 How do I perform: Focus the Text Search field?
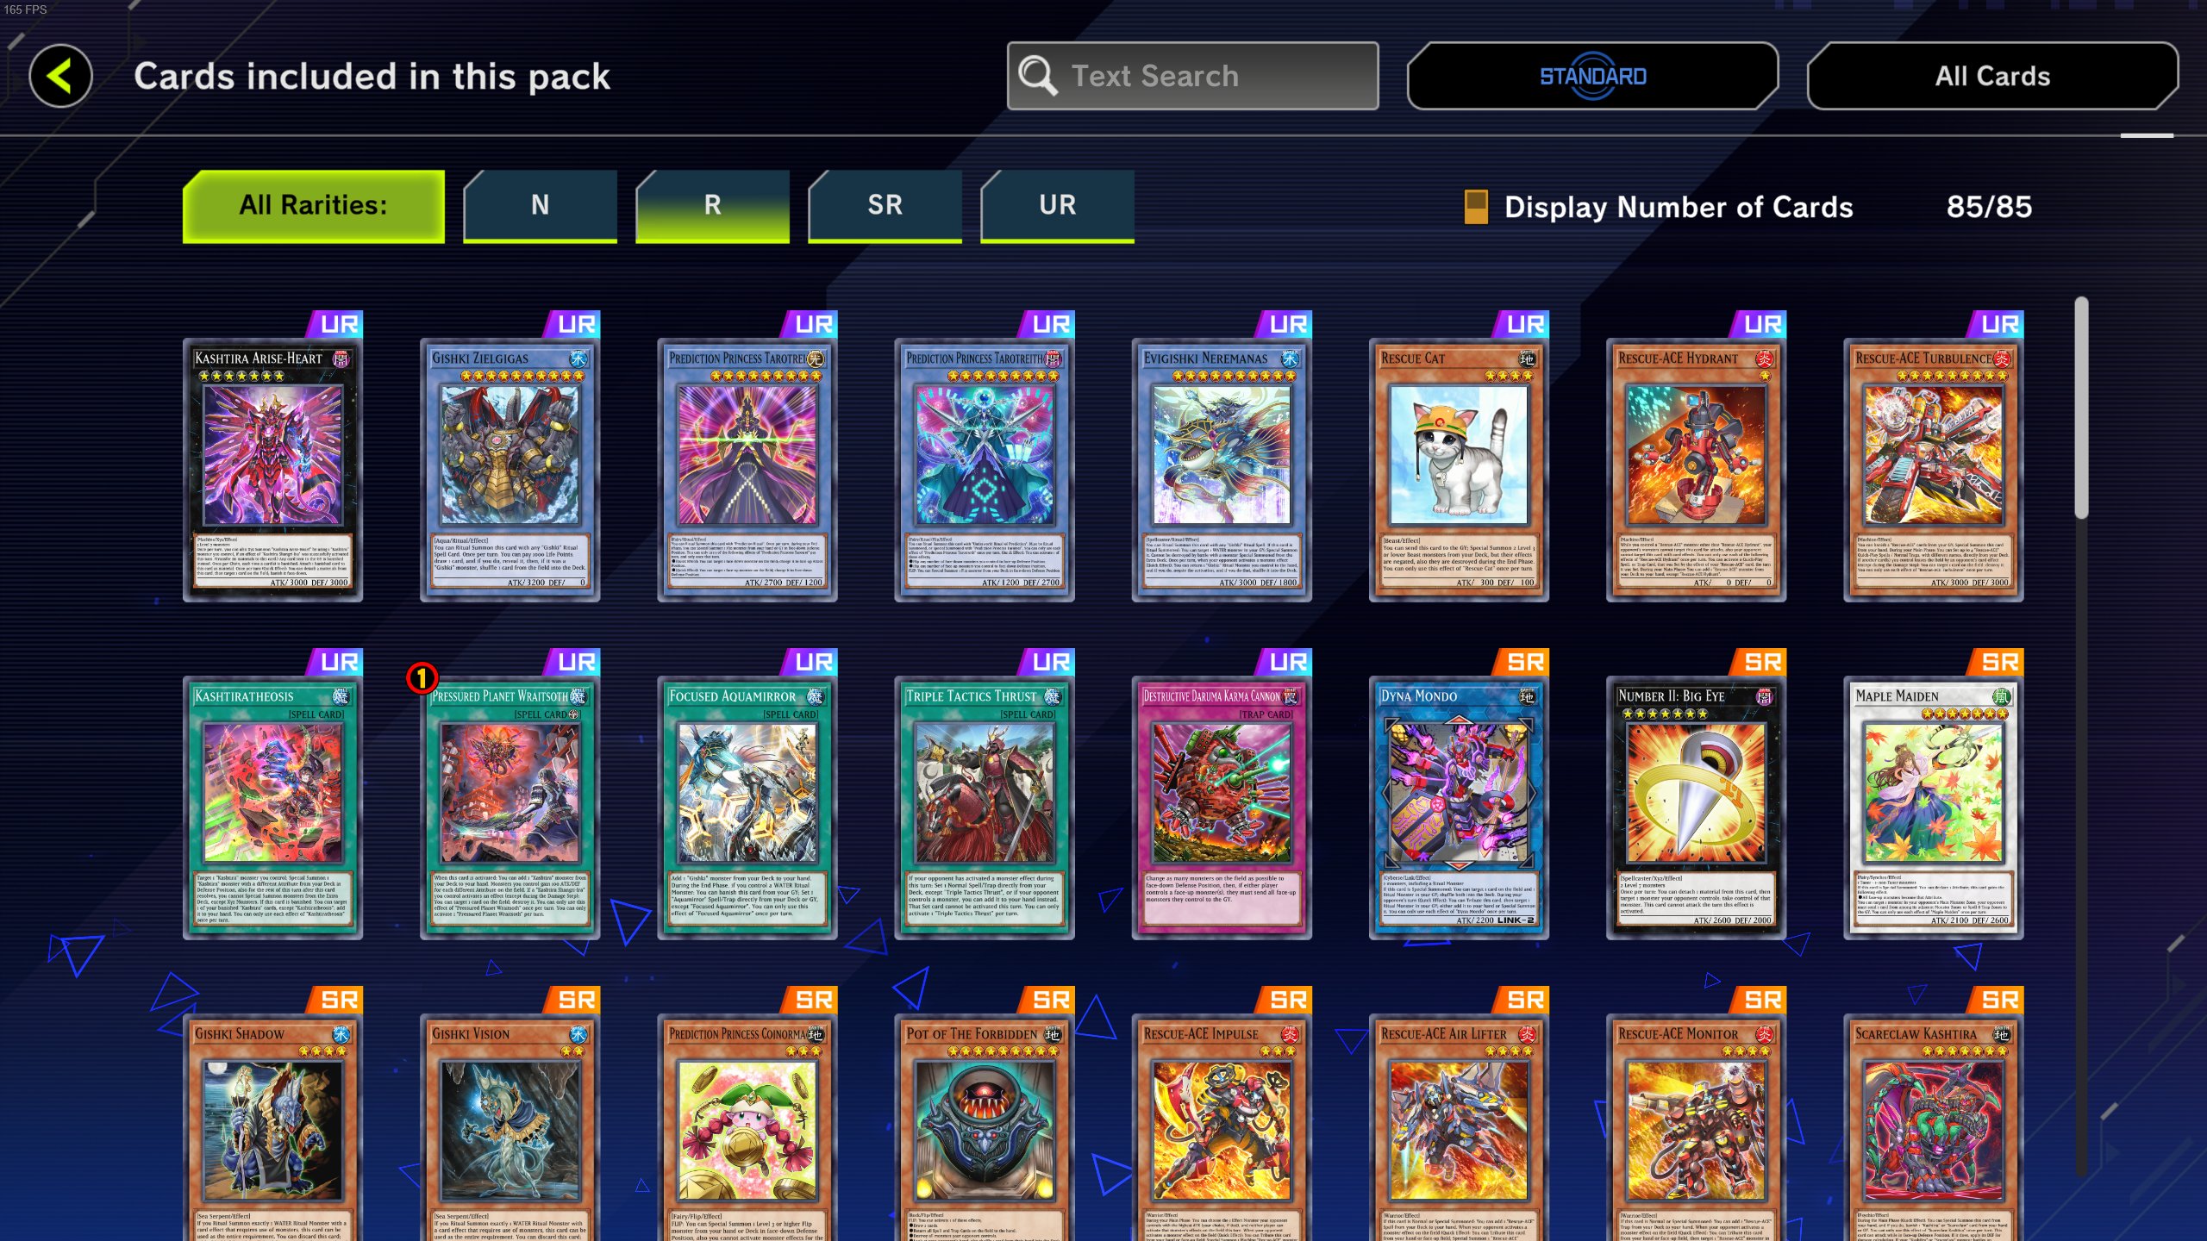pyautogui.click(x=1192, y=76)
